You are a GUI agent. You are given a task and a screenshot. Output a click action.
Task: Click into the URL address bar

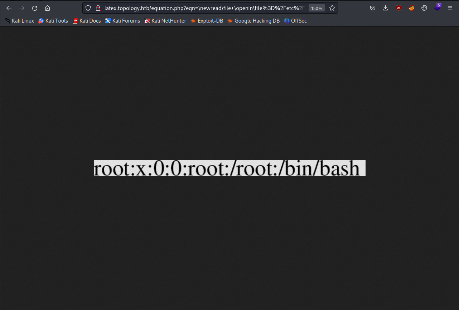point(204,8)
